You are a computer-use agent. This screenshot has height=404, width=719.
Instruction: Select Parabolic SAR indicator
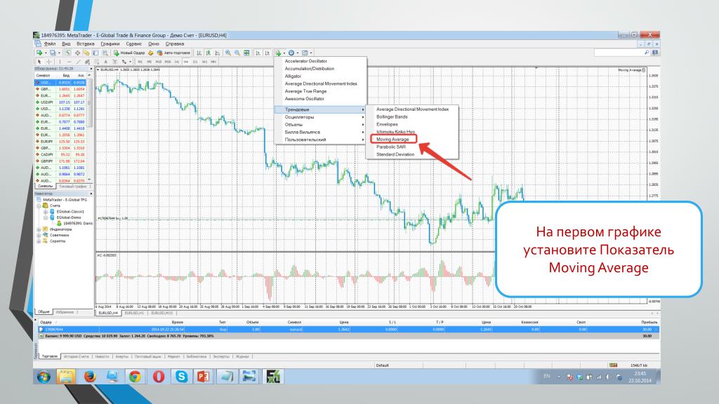coord(390,147)
